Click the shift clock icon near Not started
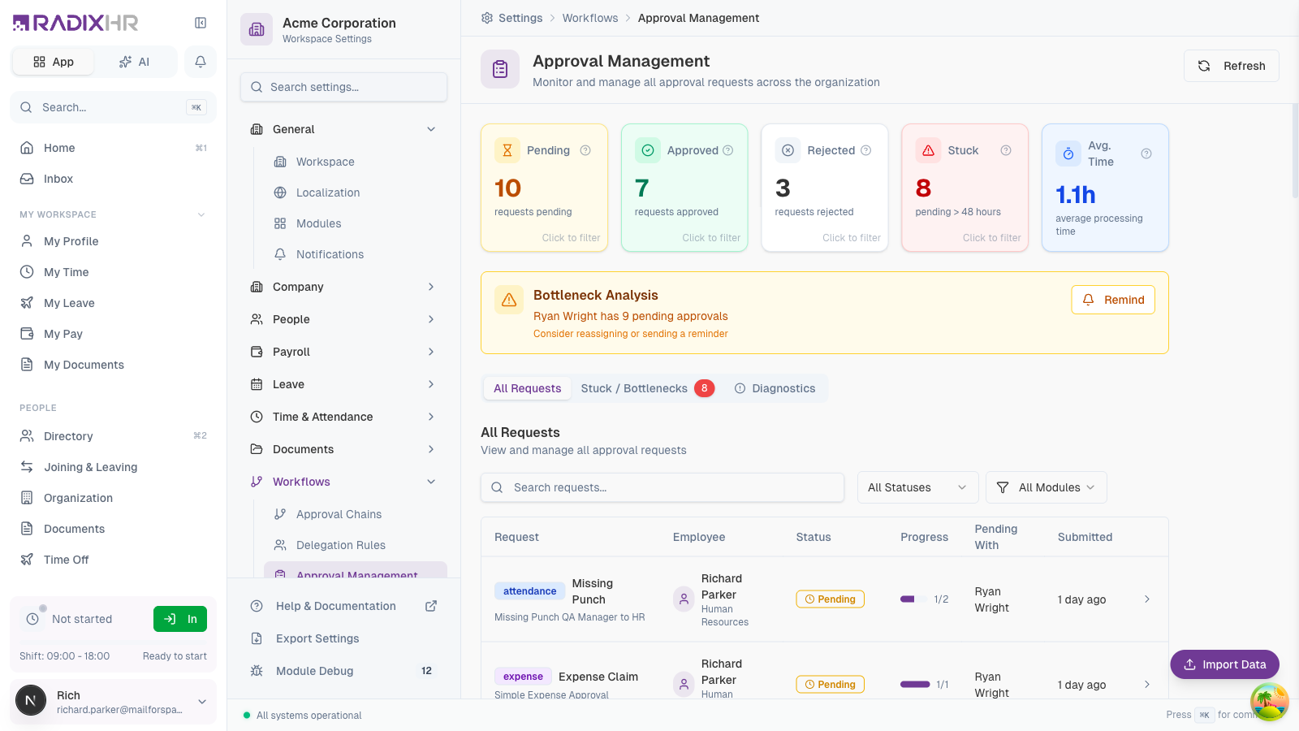 pos(32,619)
